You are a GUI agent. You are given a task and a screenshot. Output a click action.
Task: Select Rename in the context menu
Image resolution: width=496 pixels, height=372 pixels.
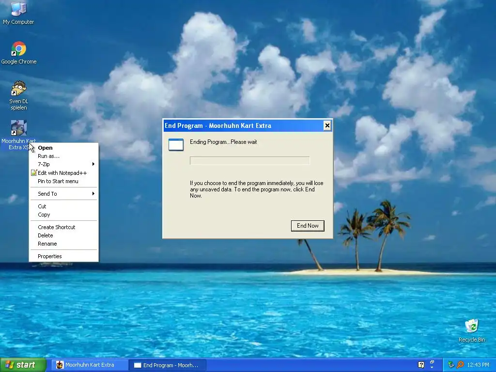[x=63, y=244]
